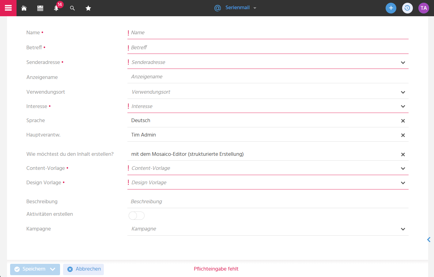
Task: Clear the Tim Admin Hauptverantw. value
Action: [403, 135]
